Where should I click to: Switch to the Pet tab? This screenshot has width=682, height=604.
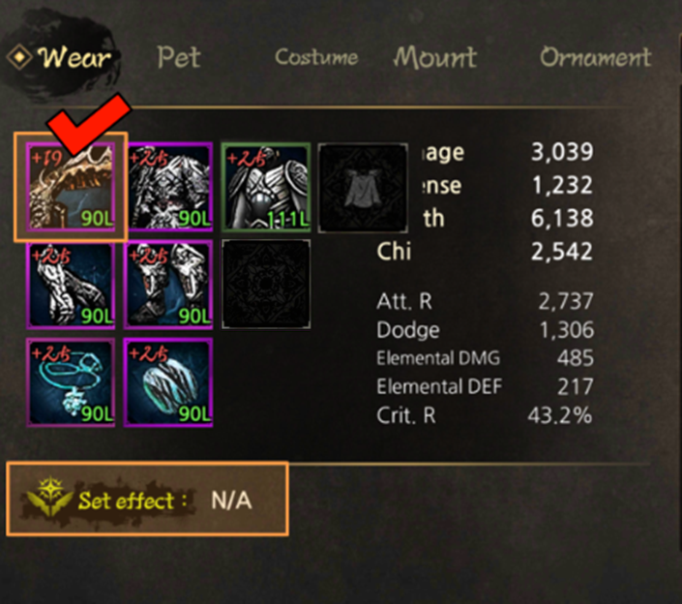(179, 57)
